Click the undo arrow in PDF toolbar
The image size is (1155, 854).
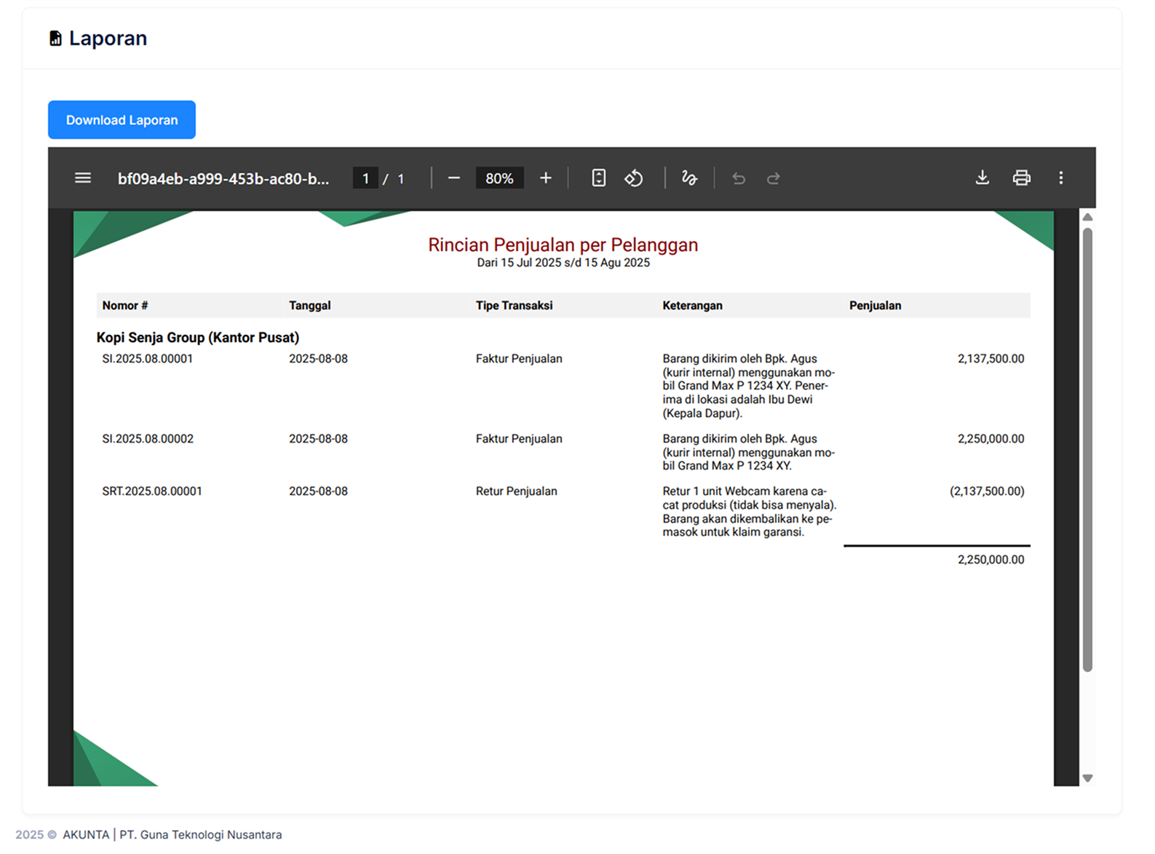pos(739,178)
